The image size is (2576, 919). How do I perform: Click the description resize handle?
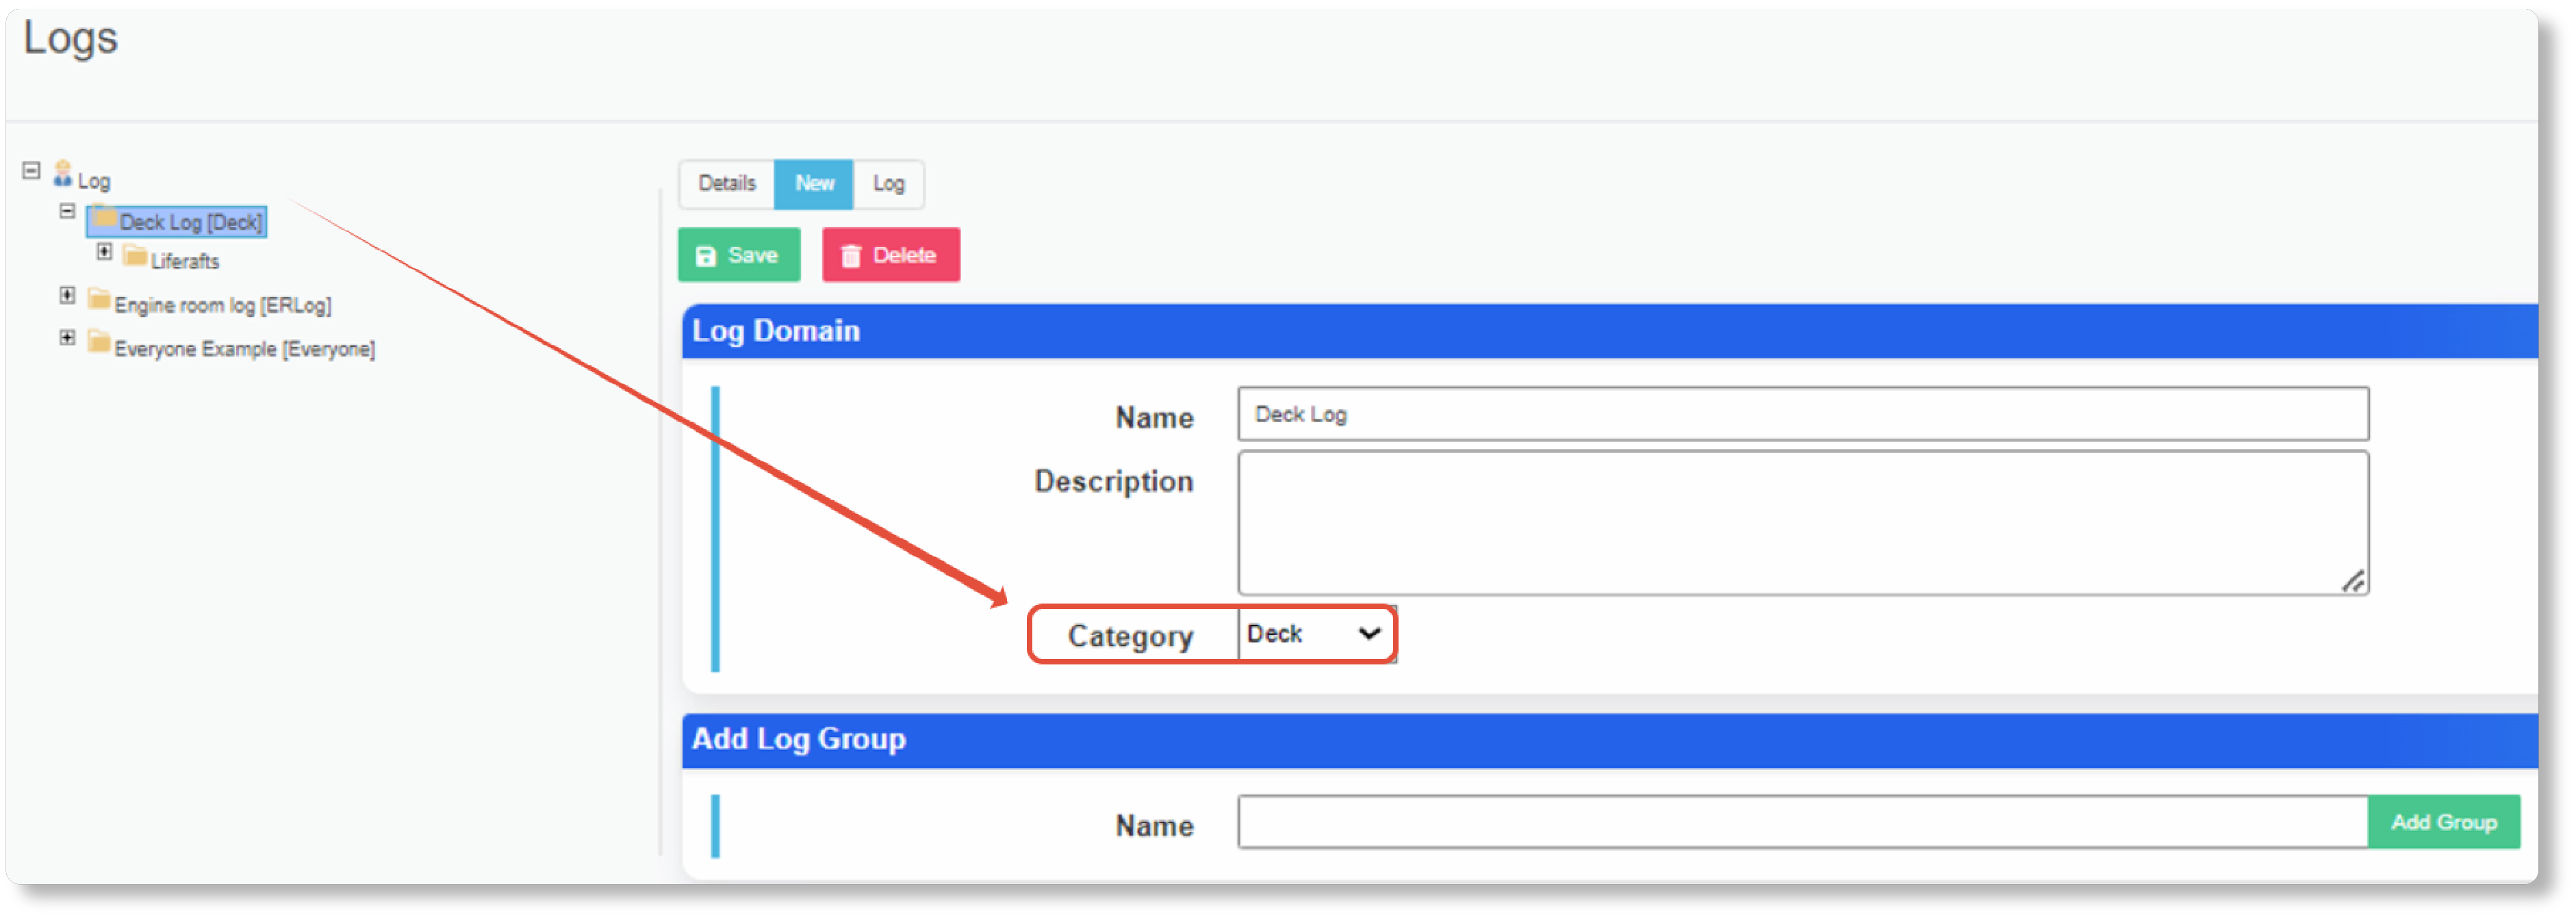click(x=2353, y=581)
